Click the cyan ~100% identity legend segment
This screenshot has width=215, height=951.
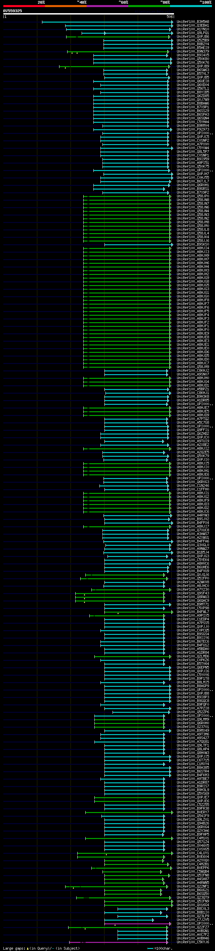click(191, 6)
